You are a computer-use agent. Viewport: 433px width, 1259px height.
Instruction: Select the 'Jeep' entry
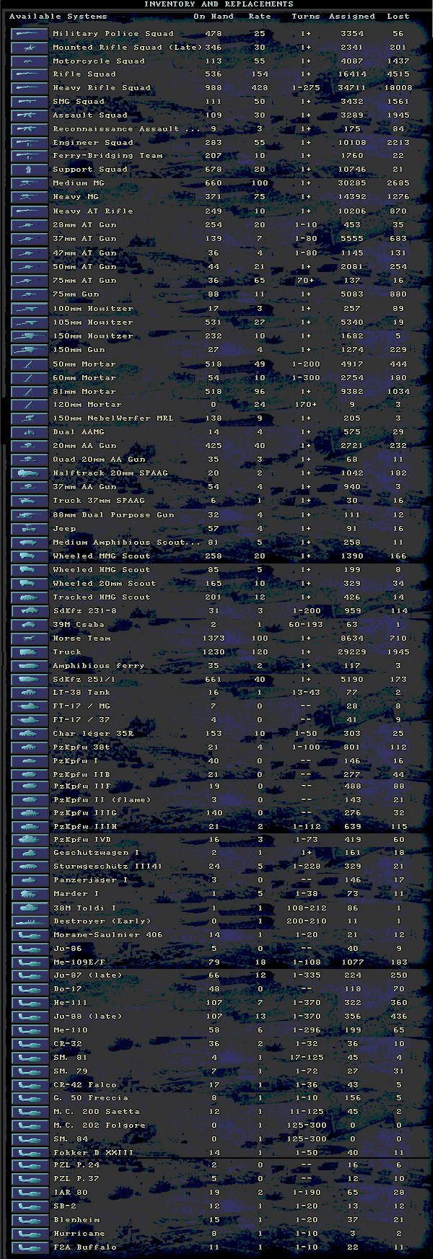click(x=64, y=529)
